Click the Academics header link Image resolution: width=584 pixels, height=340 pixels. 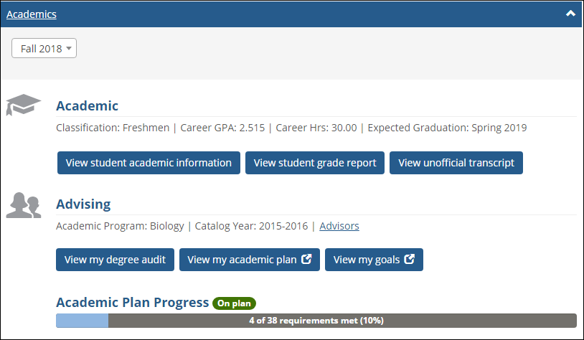[x=32, y=14]
